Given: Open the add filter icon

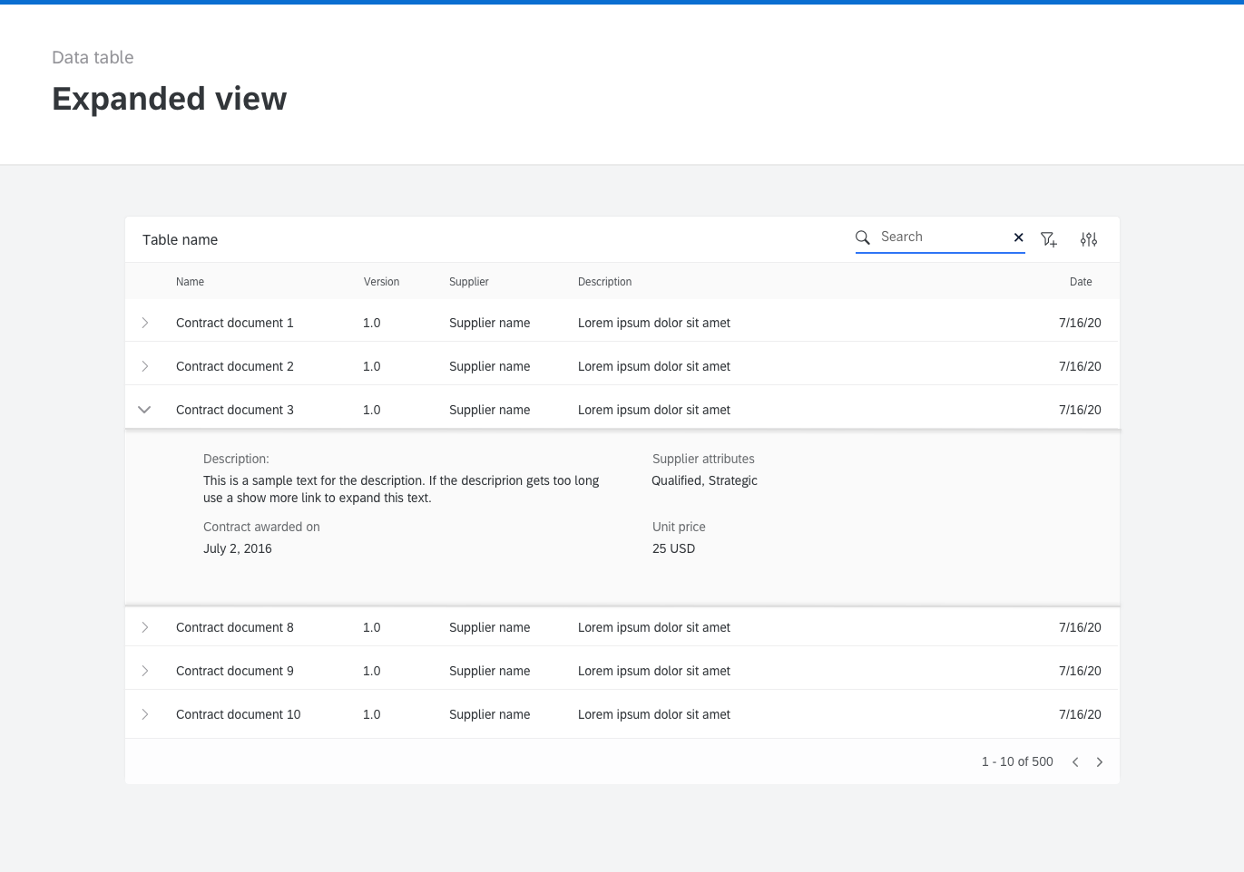Looking at the screenshot, I should 1049,239.
